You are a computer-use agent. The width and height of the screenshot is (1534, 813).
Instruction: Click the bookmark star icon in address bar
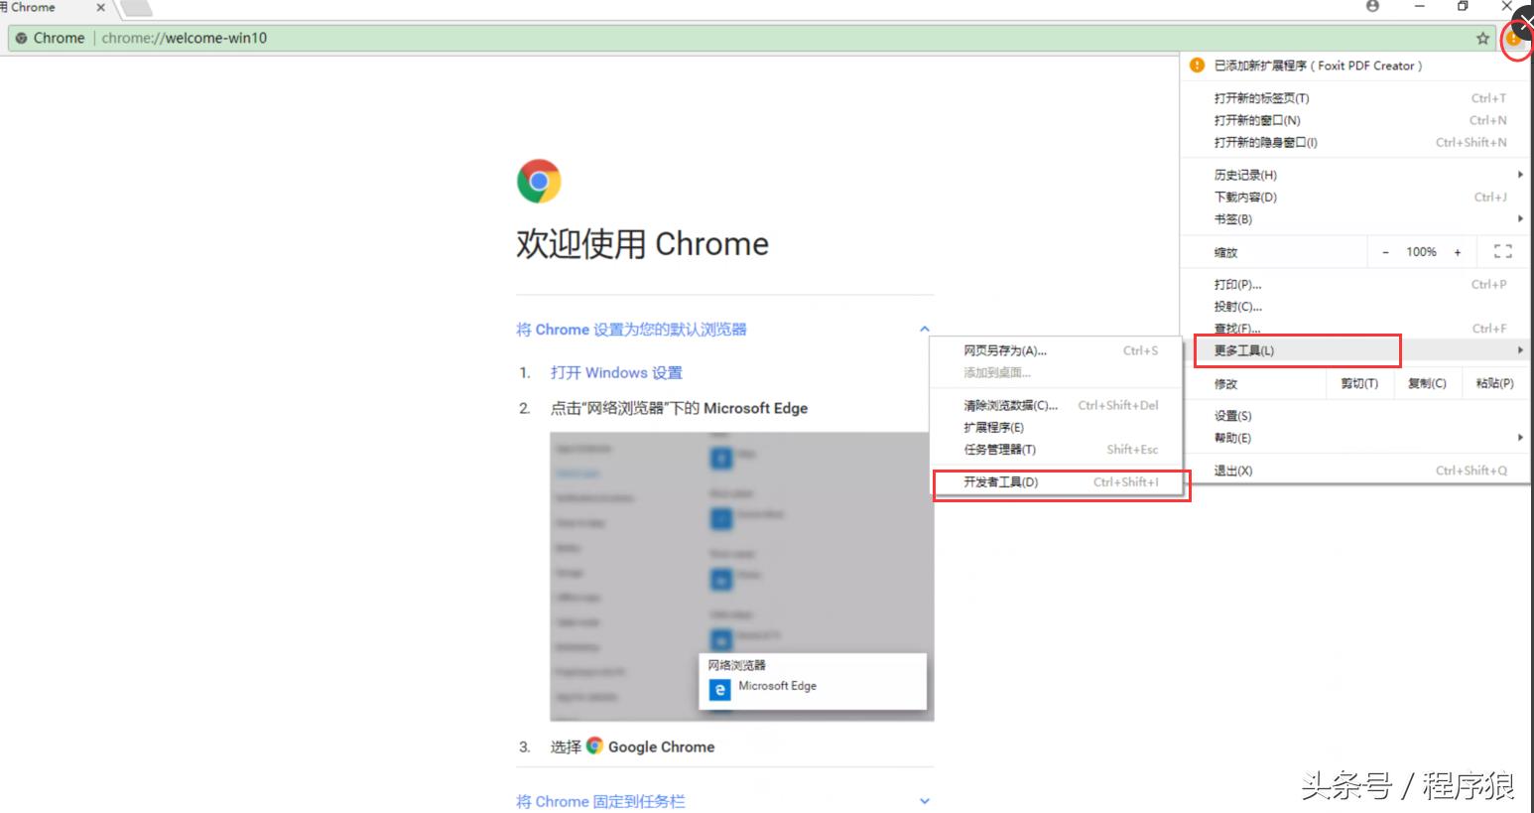[1482, 39]
